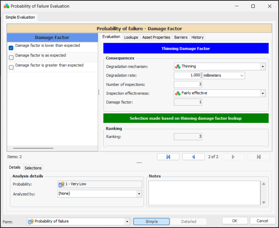Screen dimensions: 279x228
Task: Go to previous record arrow button
Action: coord(193,157)
